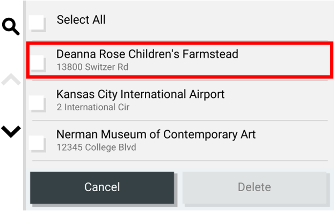This screenshot has width=335, height=211.
Task: Select the Nerman Museum of Contemporary Art name
Action: click(x=156, y=135)
